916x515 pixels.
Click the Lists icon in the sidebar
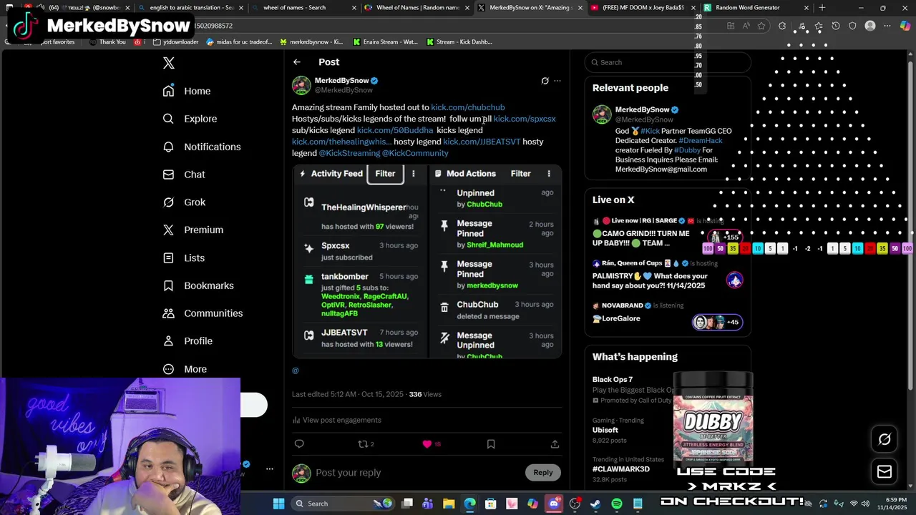(168, 257)
